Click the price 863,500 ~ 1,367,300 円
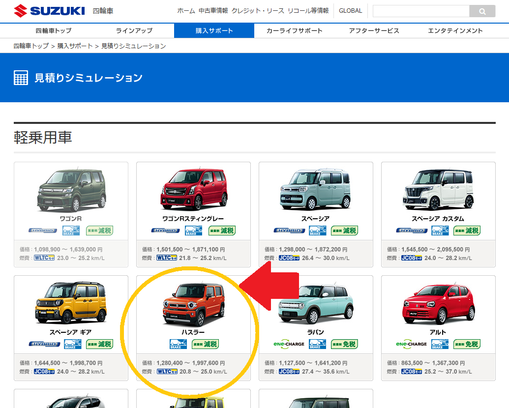509x408 pixels. (x=433, y=363)
